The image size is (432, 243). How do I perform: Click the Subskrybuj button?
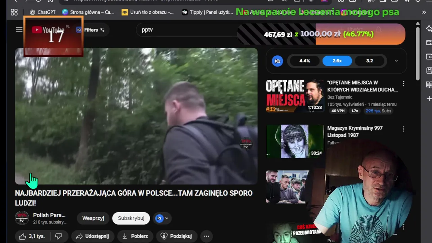pyautogui.click(x=131, y=218)
